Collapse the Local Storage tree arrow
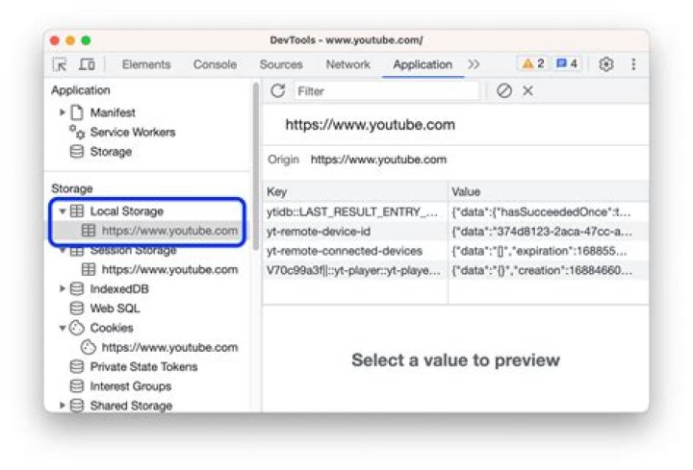Screen dimensions: 693x470 [x=63, y=211]
